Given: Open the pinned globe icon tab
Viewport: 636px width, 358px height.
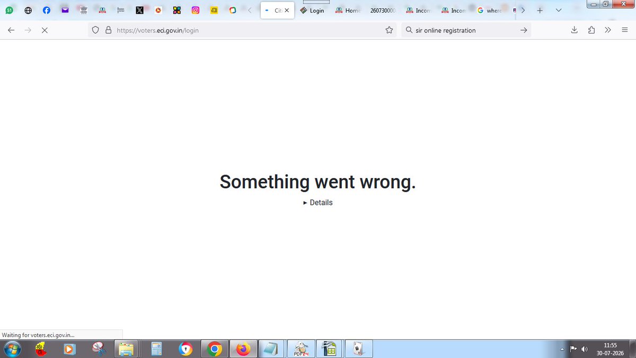Looking at the screenshot, I should coord(28,10).
